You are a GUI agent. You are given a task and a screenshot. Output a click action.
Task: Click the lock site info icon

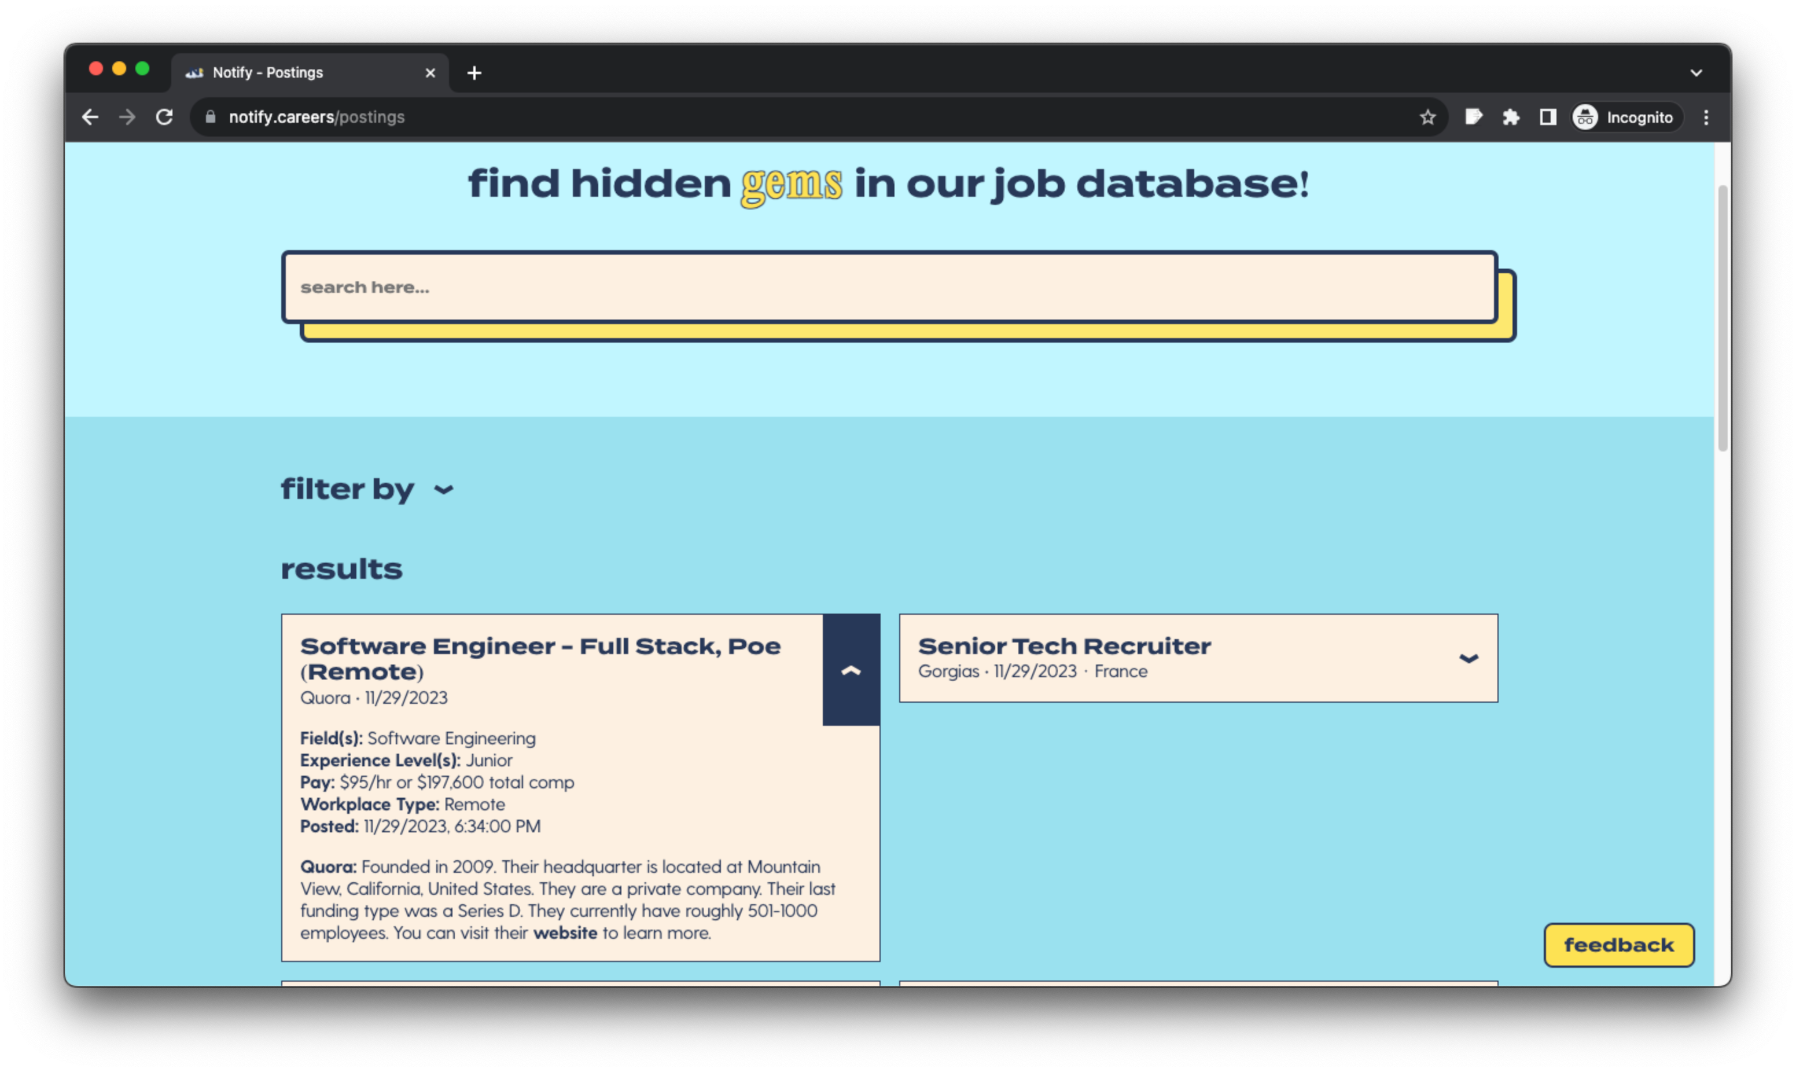pyautogui.click(x=211, y=117)
